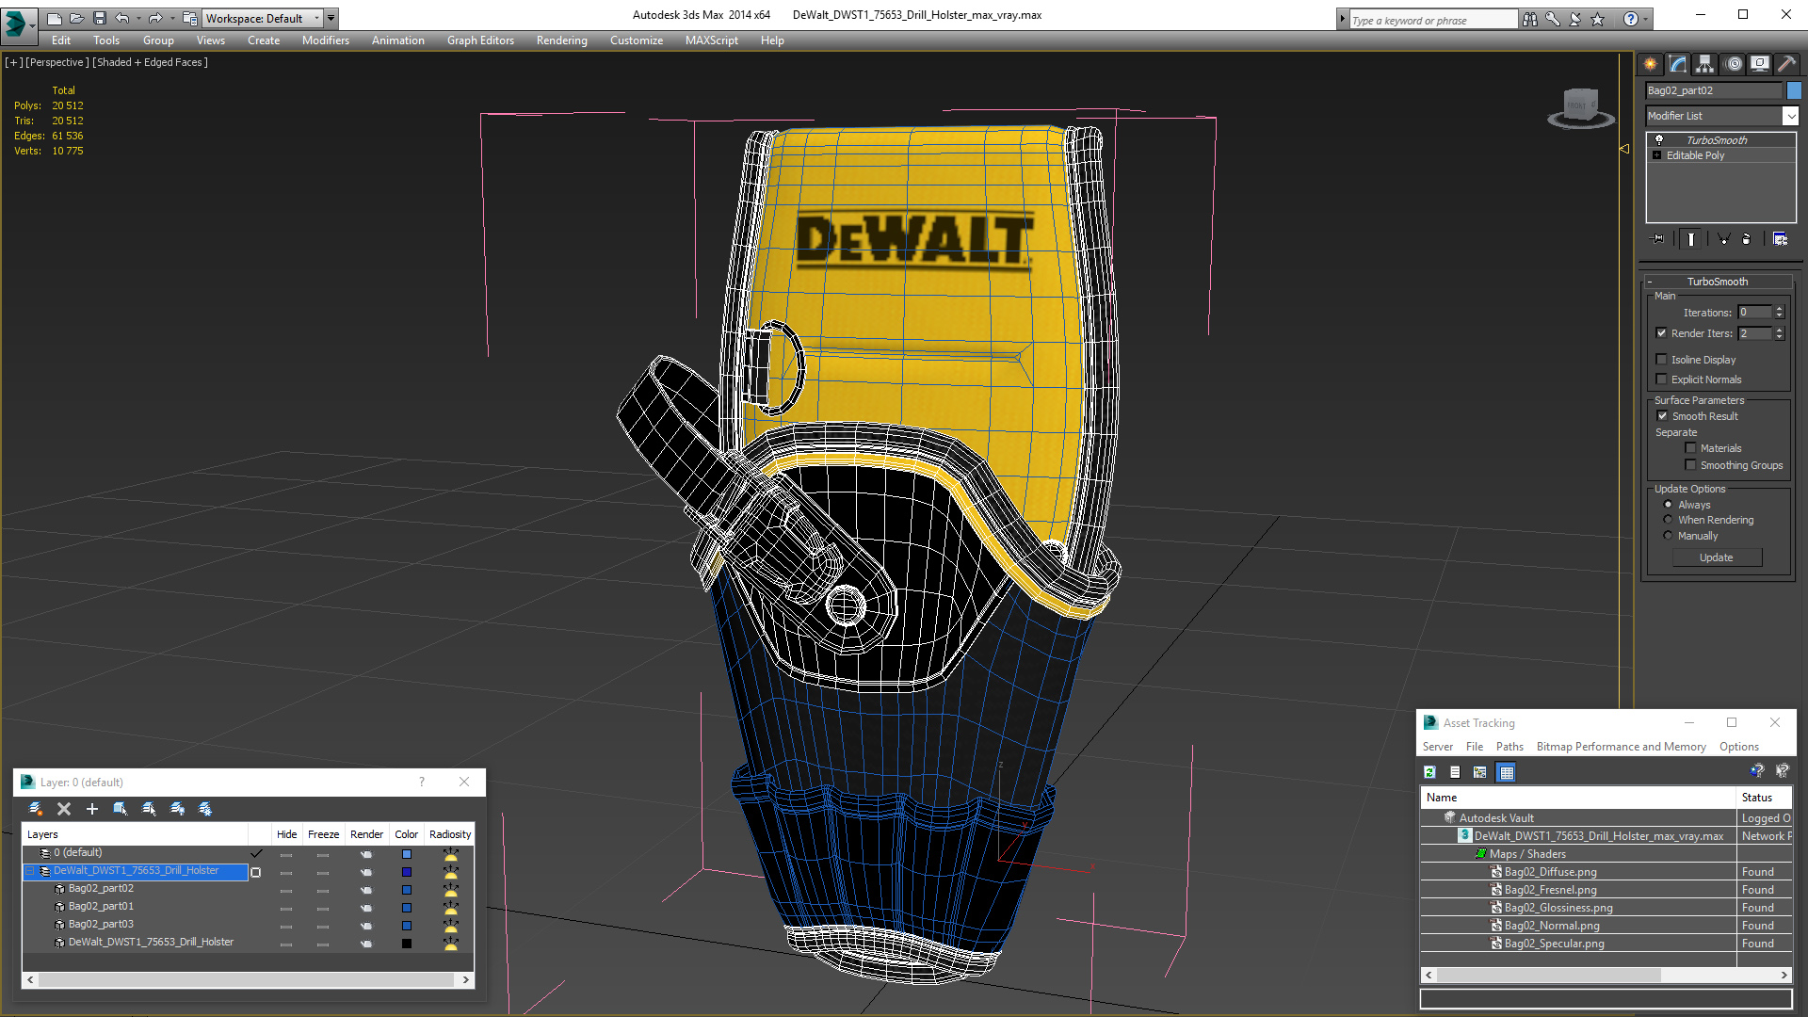
Task: Click Perspective viewport label
Action: point(57,62)
